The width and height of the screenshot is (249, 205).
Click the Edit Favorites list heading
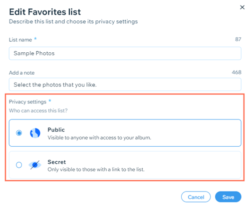pyautogui.click(x=45, y=12)
